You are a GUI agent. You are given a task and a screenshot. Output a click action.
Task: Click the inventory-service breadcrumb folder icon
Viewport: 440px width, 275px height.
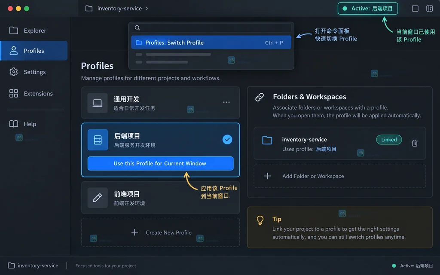89,9
